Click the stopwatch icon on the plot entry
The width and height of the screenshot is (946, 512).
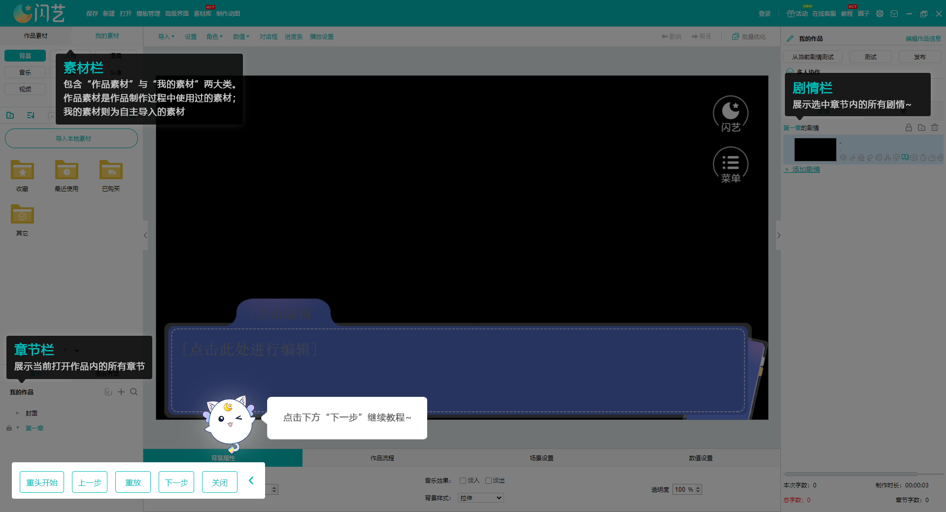[923, 158]
